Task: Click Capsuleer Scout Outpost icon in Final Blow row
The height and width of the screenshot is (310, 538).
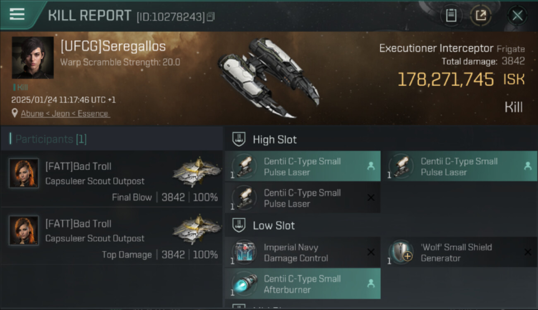Action: click(197, 172)
